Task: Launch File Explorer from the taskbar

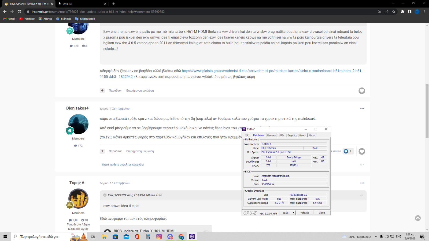Action: pyautogui.click(x=104, y=236)
